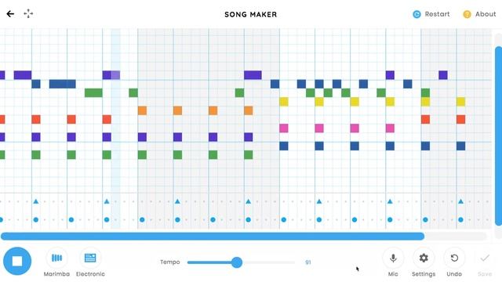Switch the Electronic percussion instrument
Image resolution: width=502 pixels, height=282 pixels.
click(90, 262)
